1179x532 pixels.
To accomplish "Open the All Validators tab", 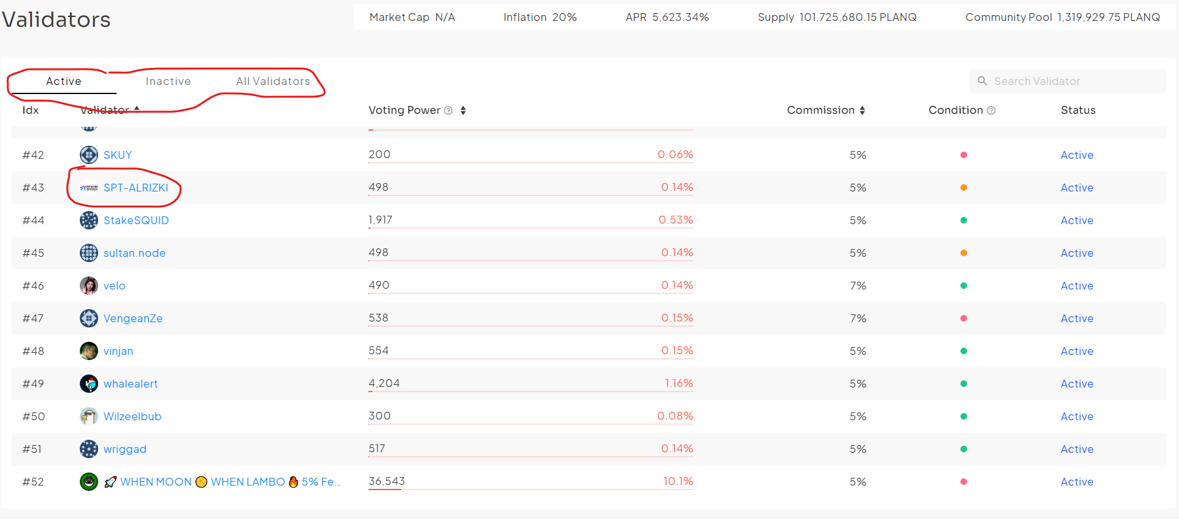I will point(273,81).
